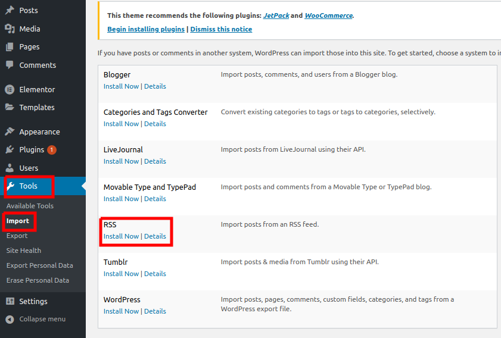Image resolution: width=501 pixels, height=338 pixels.
Task: Select Export under Tools
Action: click(x=17, y=236)
